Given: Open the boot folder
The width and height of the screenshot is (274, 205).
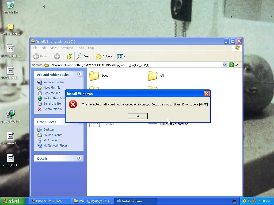Looking at the screenshot, I should click(99, 76).
